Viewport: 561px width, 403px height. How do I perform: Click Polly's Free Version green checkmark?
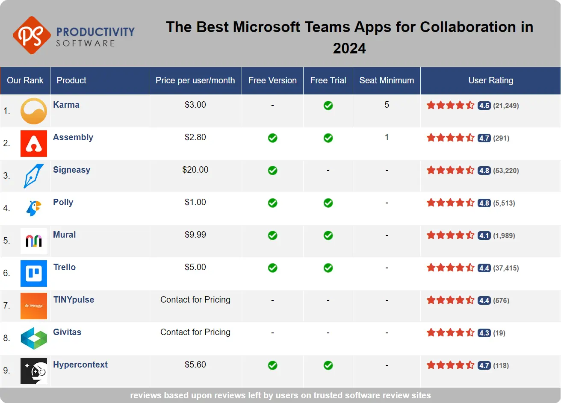[272, 203]
